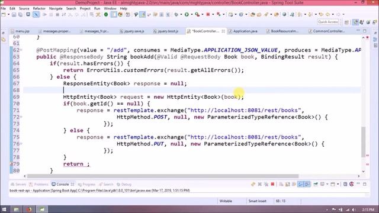Click the Quick Access search field
The height and width of the screenshot is (213, 379).
327,22
